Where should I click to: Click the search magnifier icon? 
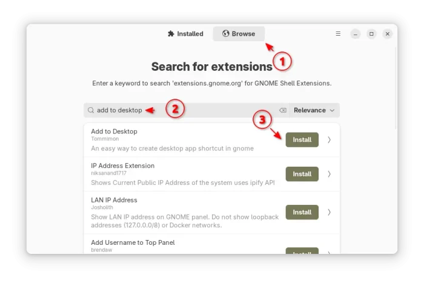pos(91,110)
